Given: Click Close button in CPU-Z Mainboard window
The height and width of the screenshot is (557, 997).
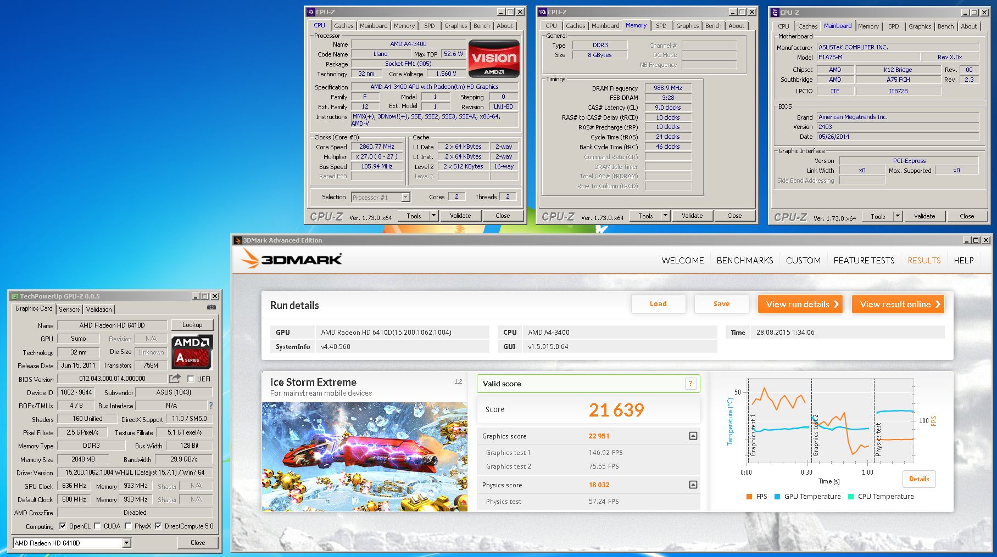Looking at the screenshot, I should coord(967,216).
